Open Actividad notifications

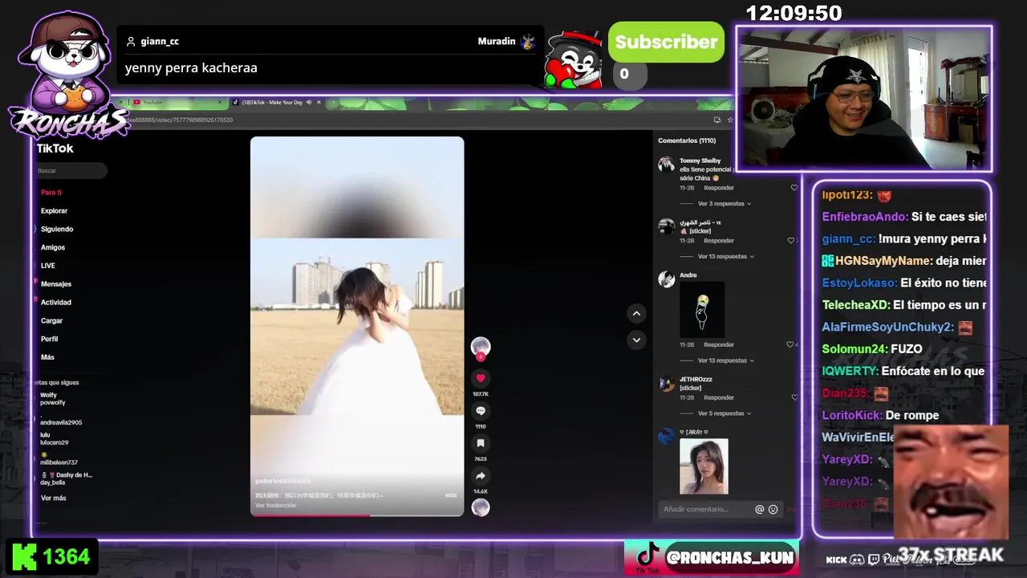56,303
